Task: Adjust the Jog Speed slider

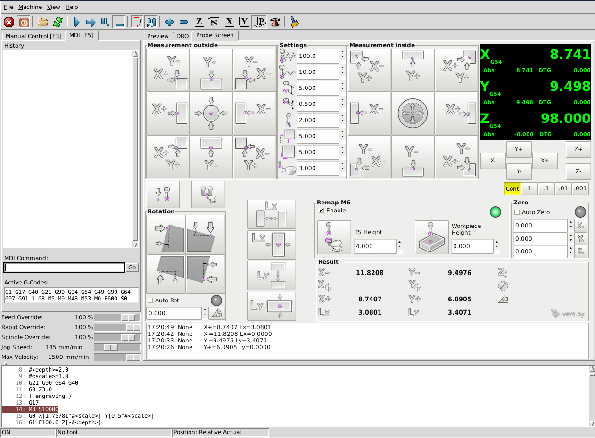Action: (111, 347)
